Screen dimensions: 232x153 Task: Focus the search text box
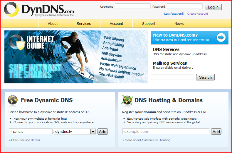[x=172, y=77]
